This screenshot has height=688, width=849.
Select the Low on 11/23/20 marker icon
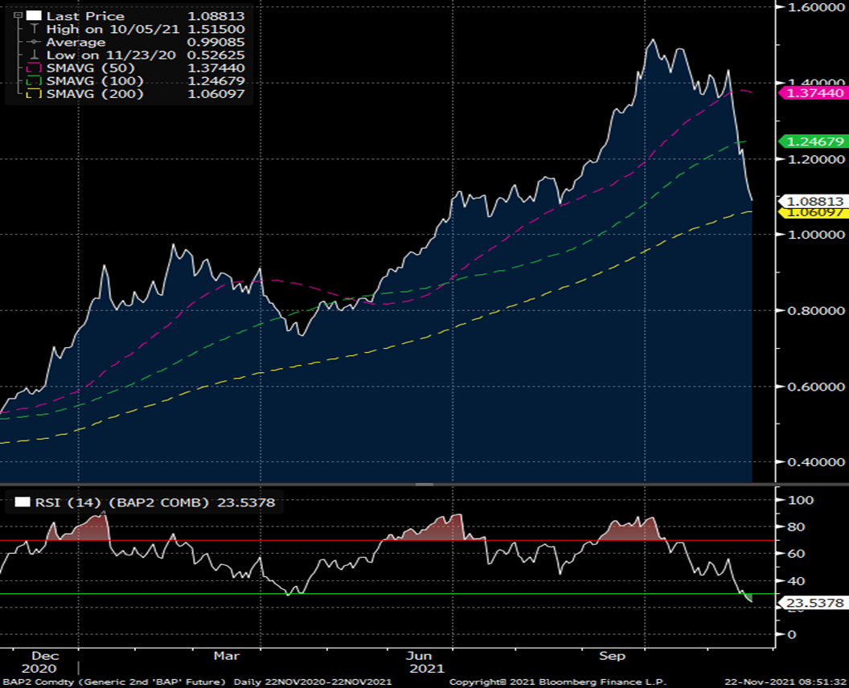[x=34, y=55]
